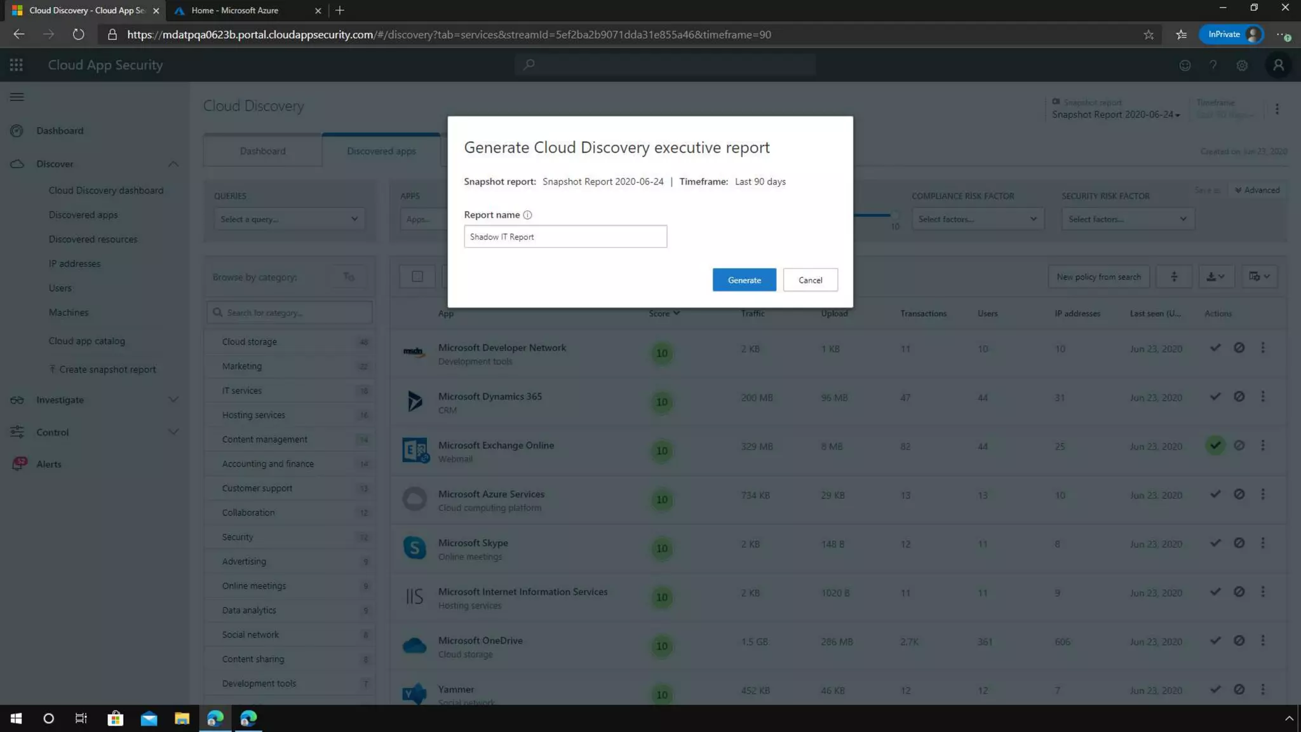Screen dimensions: 1301x732
Task: Check the select-all apps checkbox
Action: [x=417, y=276]
